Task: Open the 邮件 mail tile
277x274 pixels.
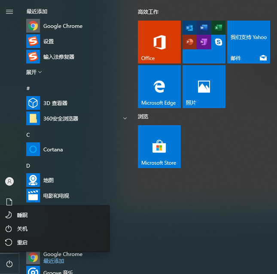Action: 248,42
